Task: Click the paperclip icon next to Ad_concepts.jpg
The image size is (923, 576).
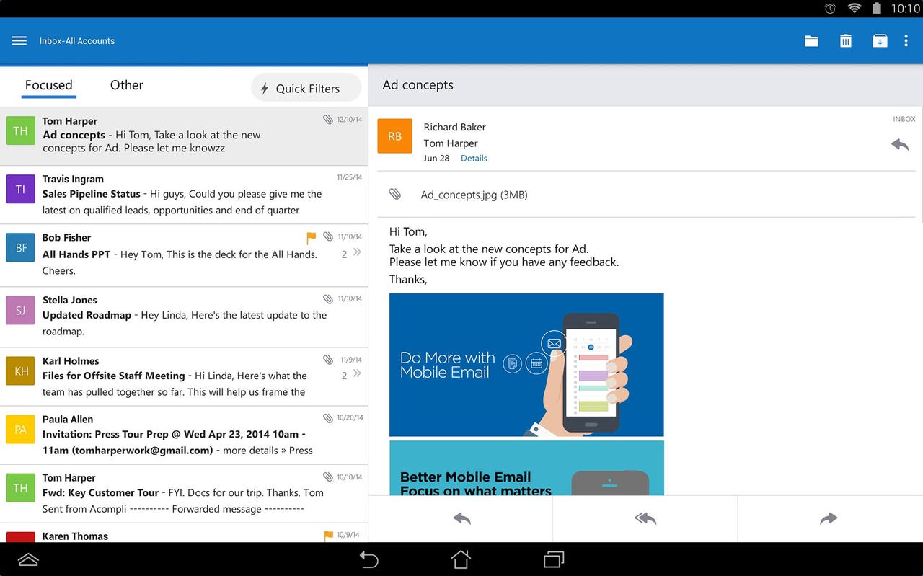Action: (394, 194)
